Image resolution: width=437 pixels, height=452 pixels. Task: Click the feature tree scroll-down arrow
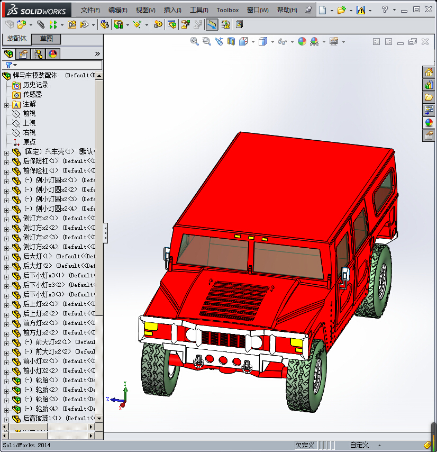(x=99, y=418)
